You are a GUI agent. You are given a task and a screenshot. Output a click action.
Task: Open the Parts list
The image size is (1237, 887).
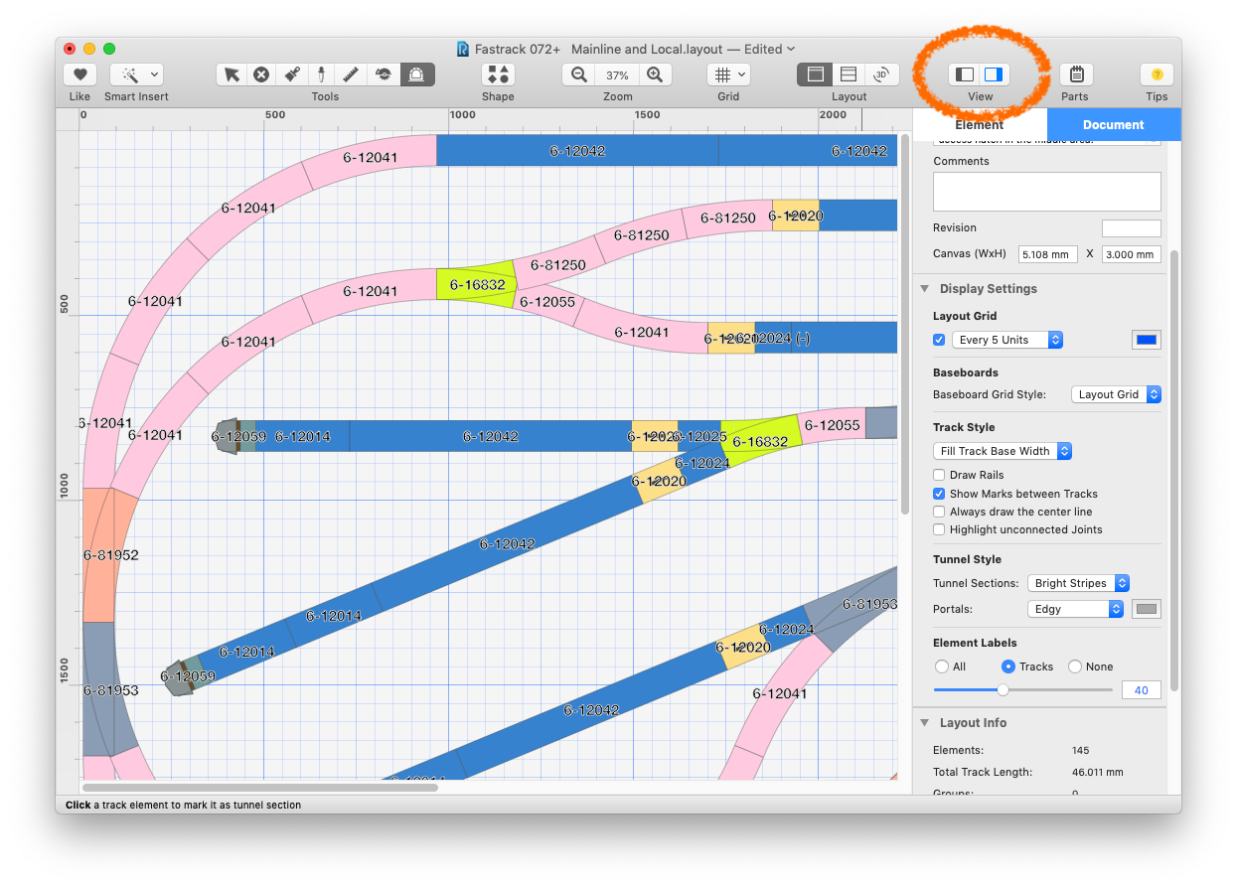click(x=1074, y=74)
